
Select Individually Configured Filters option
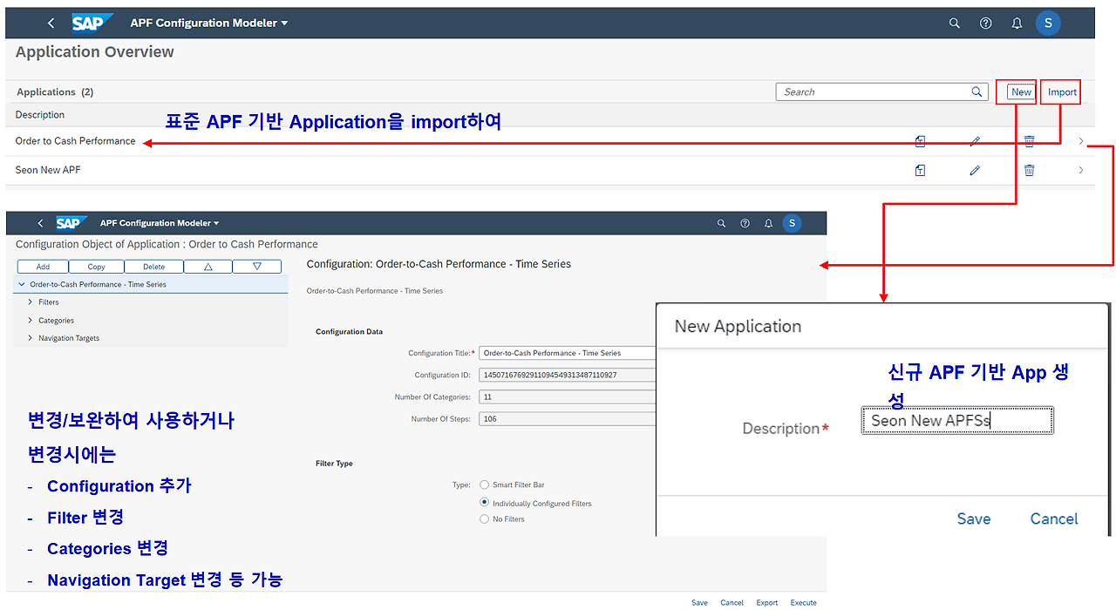click(484, 503)
